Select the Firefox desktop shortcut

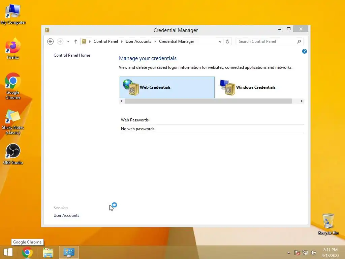(x=13, y=49)
